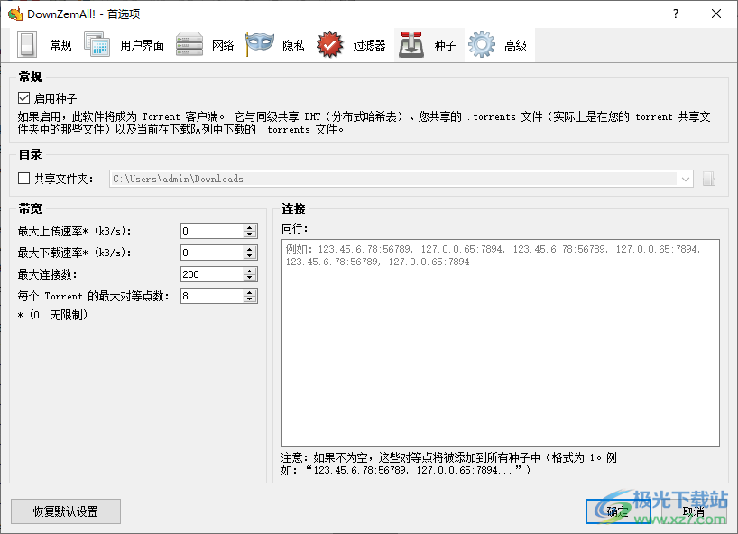Increase 最大连接数 using its spinner arrow
This screenshot has width=738, height=534.
point(247,270)
